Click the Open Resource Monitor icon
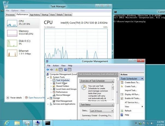 (x=26, y=98)
